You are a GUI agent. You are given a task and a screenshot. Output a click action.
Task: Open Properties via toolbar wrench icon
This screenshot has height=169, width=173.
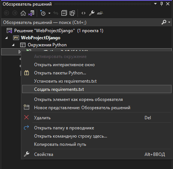92,13
